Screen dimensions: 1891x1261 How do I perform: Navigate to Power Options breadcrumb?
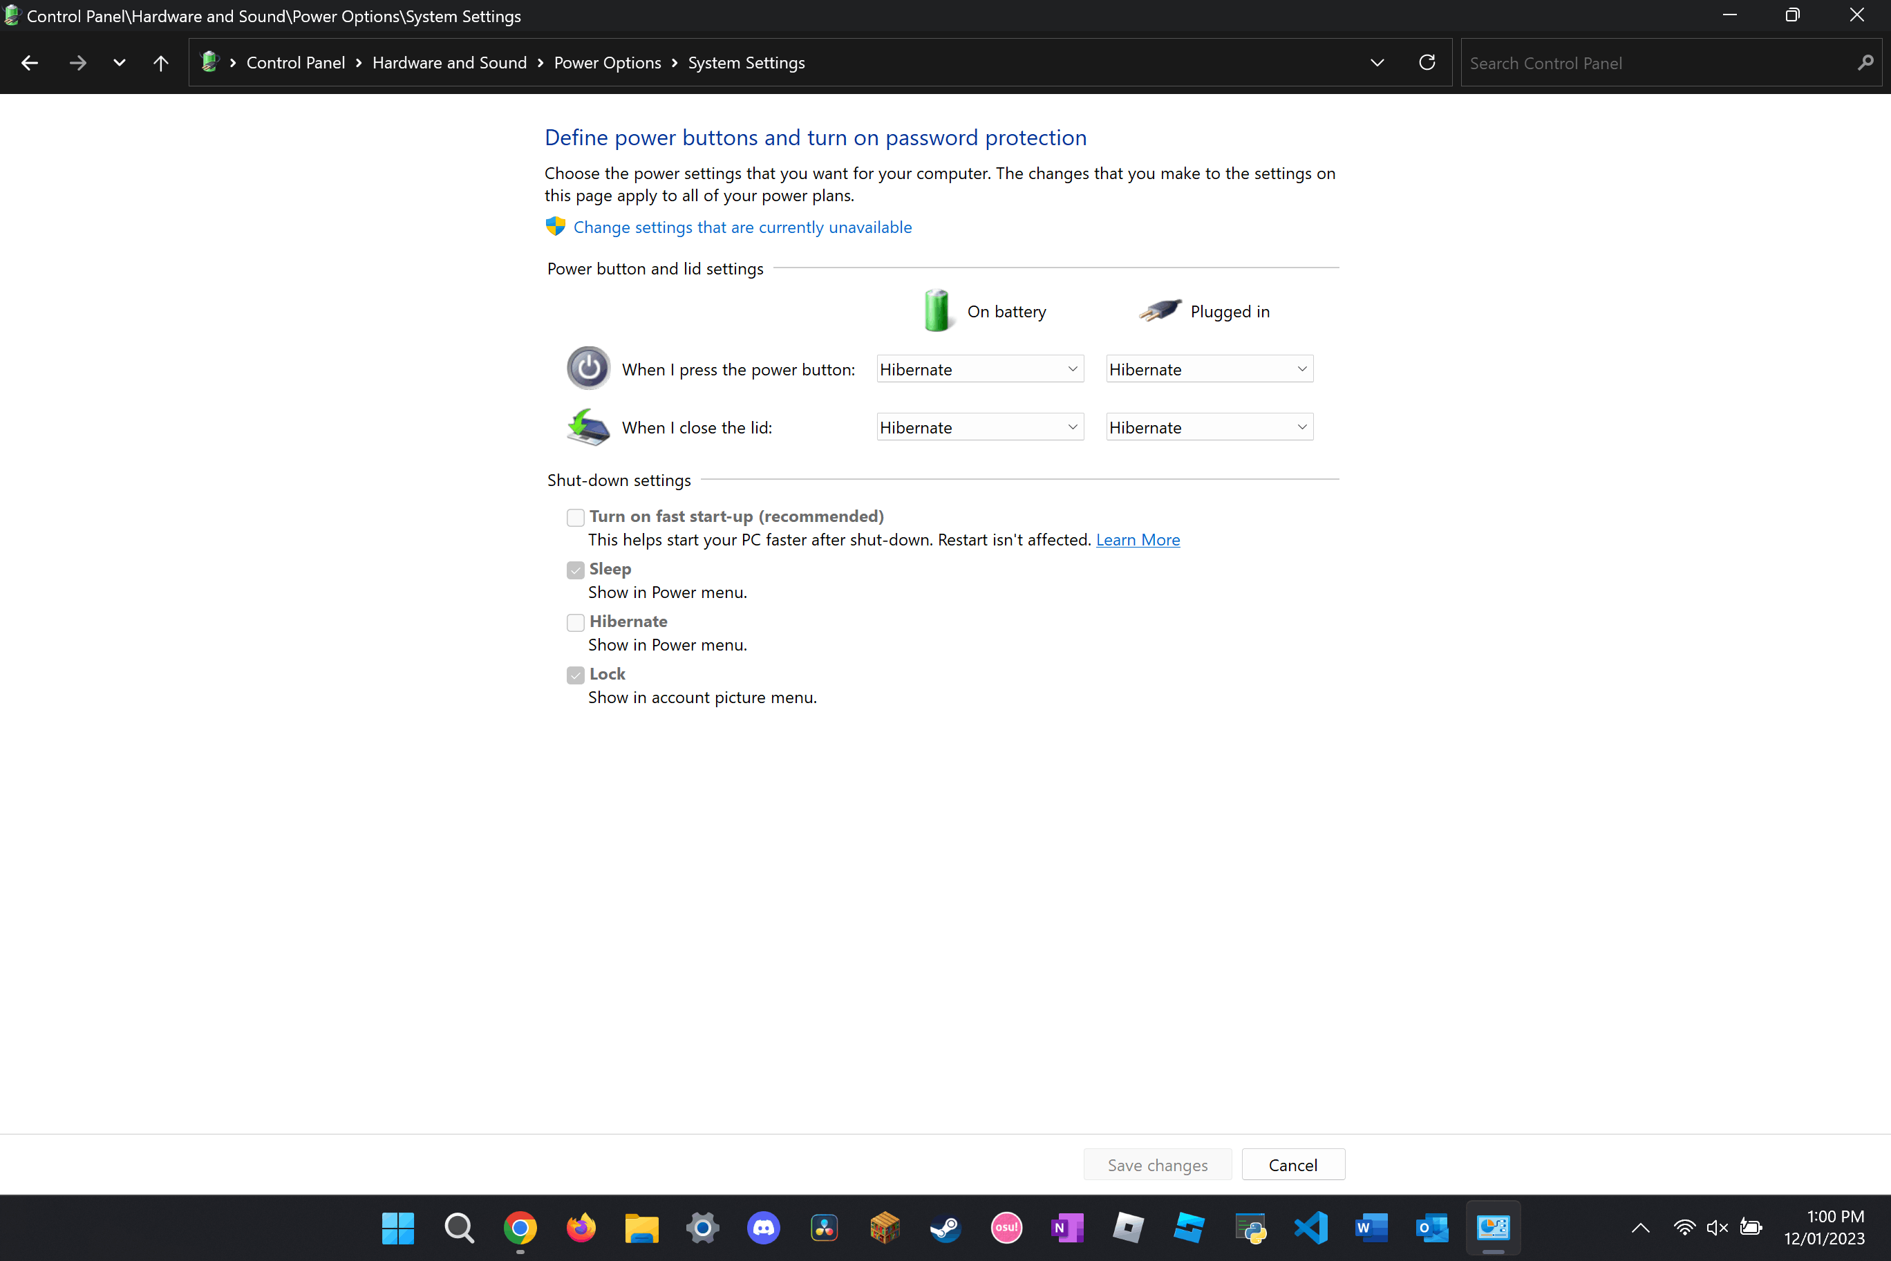(607, 63)
